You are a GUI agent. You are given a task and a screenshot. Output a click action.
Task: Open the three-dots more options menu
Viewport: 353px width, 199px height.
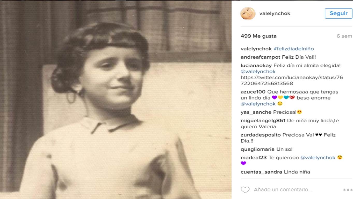[348, 190]
